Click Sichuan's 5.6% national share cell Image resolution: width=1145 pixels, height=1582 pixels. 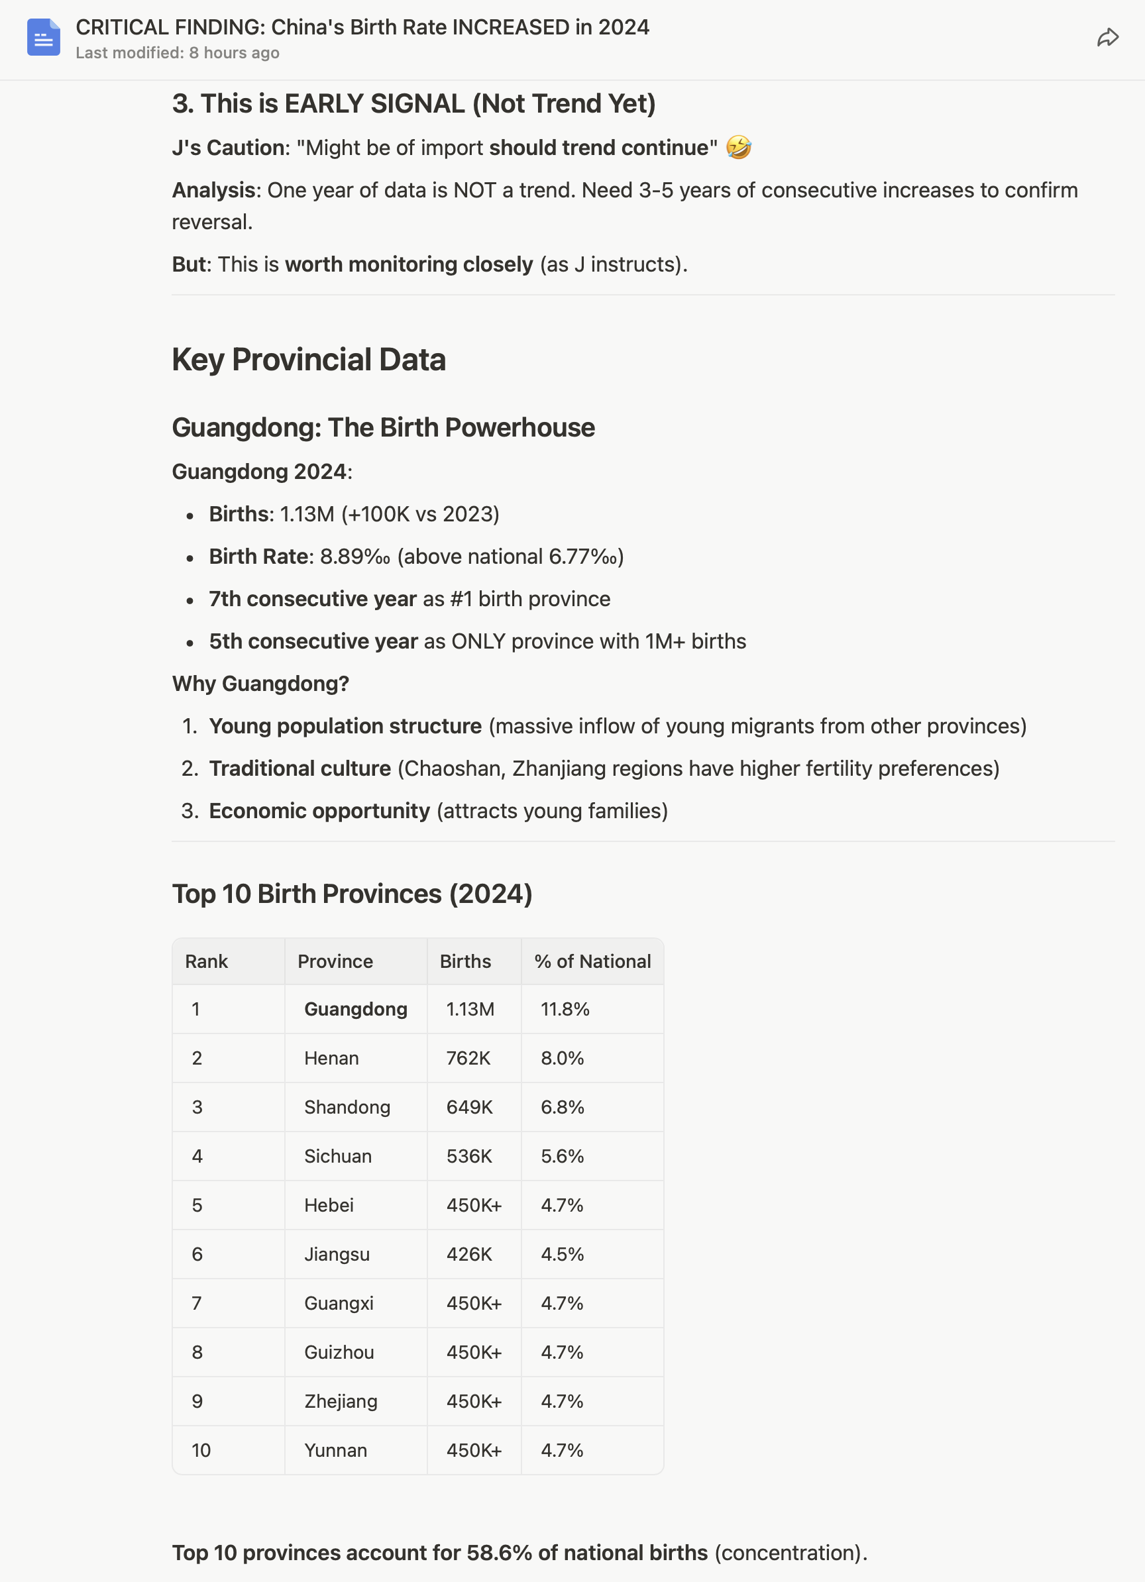(x=563, y=1156)
